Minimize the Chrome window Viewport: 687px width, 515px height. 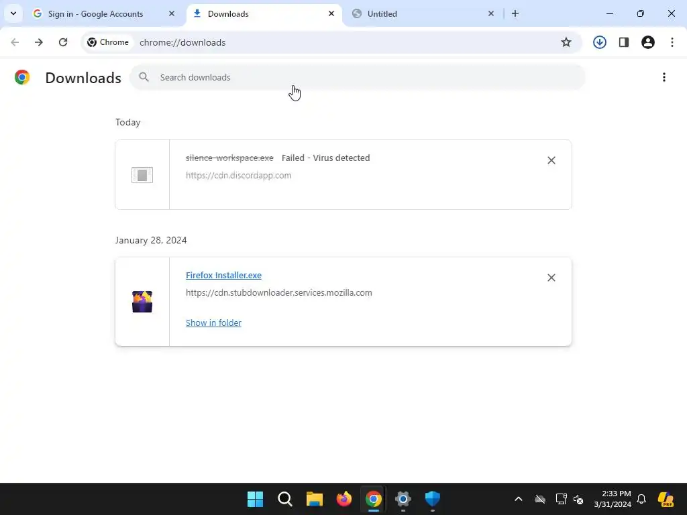pyautogui.click(x=609, y=13)
